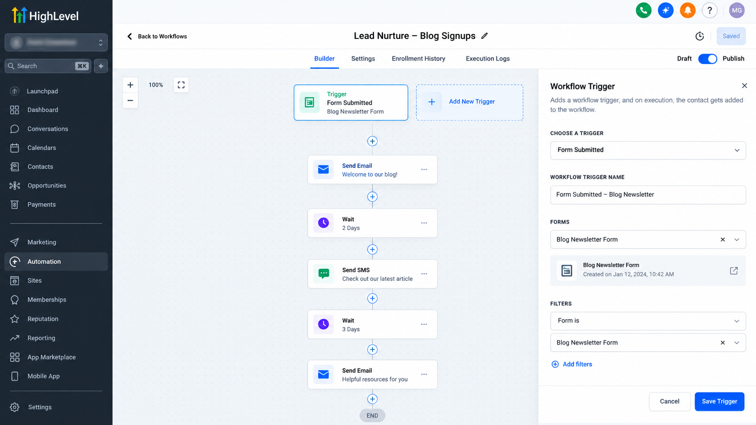756x425 pixels.
Task: Switch to the Settings tab
Action: 363,59
